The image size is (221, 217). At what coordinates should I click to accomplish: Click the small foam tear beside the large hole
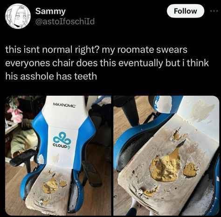(190, 170)
